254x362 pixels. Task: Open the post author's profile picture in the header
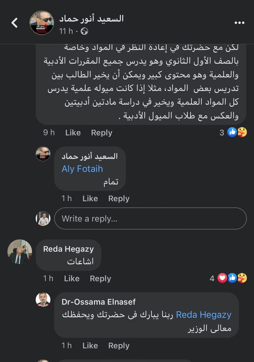[x=42, y=23]
